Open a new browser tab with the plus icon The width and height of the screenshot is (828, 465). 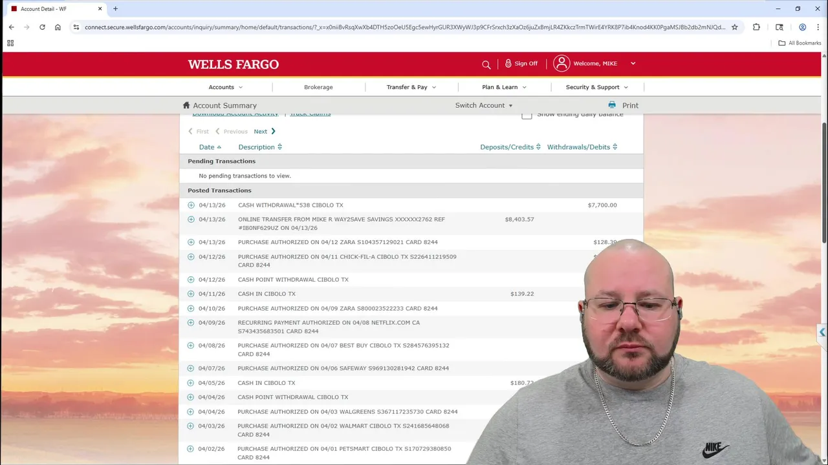[x=115, y=8]
